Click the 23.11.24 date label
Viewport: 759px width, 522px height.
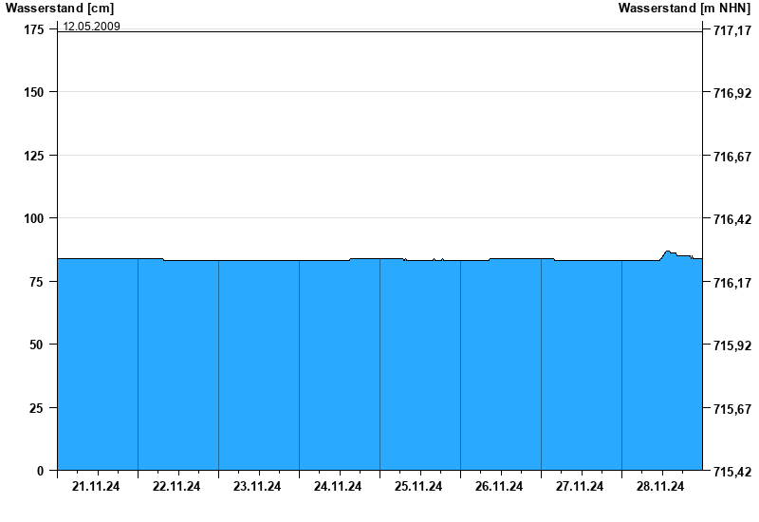[x=257, y=486]
